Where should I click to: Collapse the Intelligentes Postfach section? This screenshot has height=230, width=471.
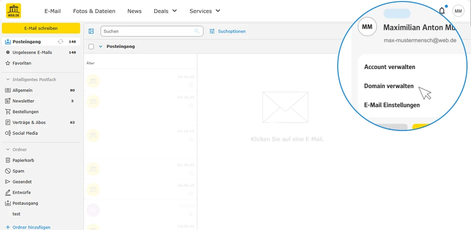click(8, 79)
